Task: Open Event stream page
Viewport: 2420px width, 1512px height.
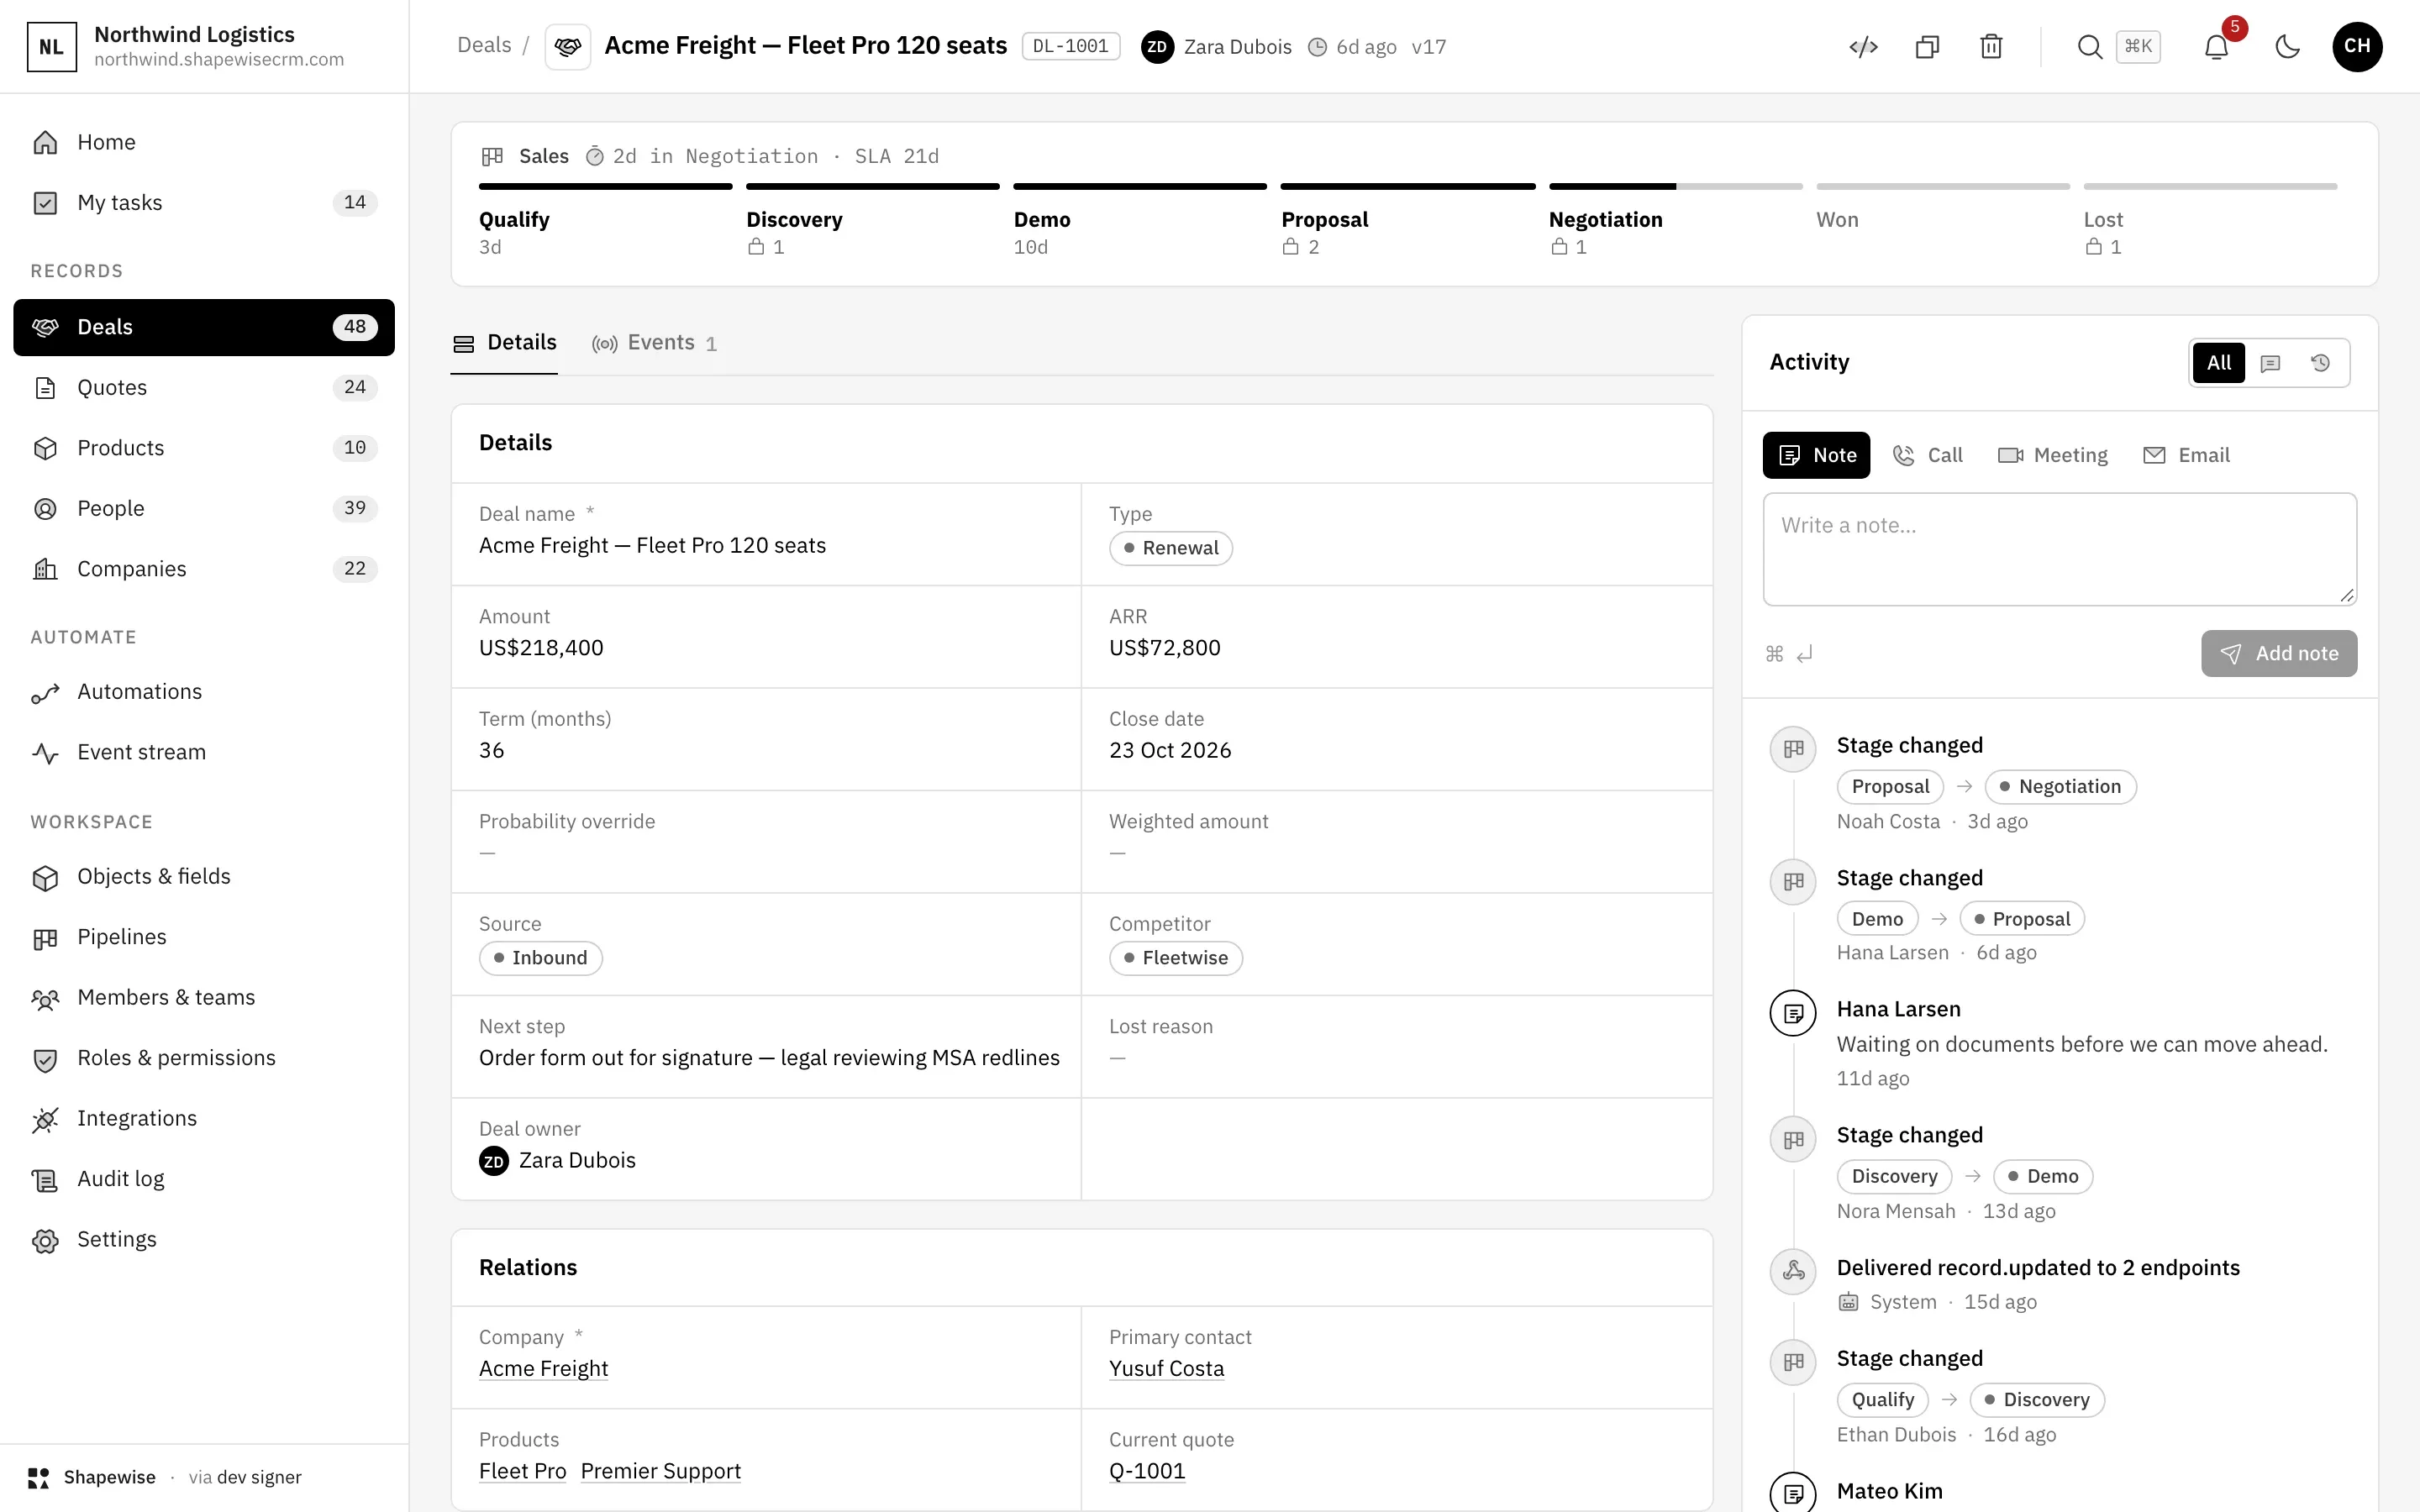Action: pos(204,752)
